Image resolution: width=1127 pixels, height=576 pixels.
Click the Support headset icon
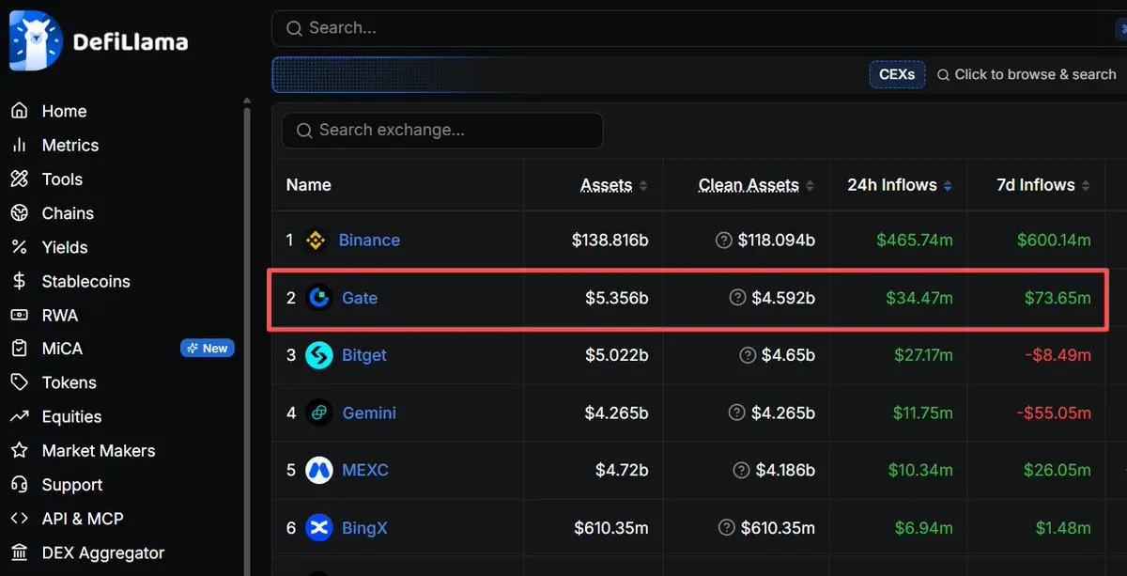tap(19, 485)
